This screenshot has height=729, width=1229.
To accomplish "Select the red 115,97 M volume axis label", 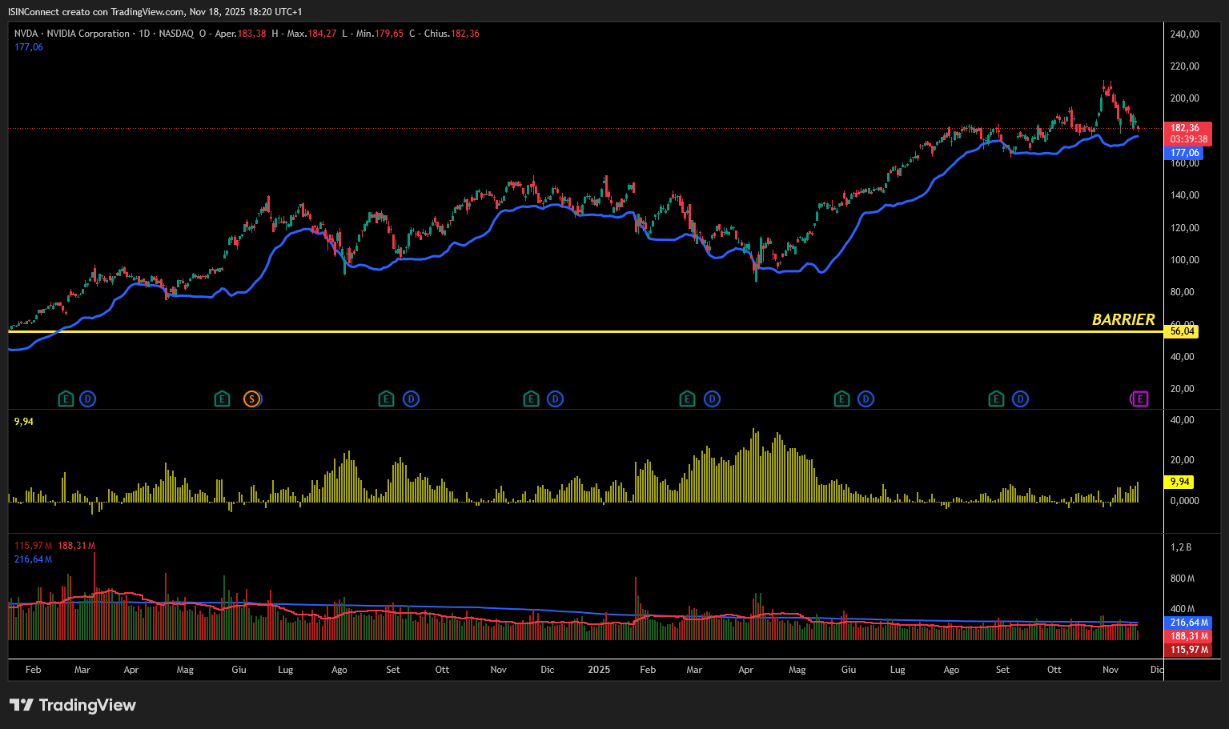I will coord(1189,650).
